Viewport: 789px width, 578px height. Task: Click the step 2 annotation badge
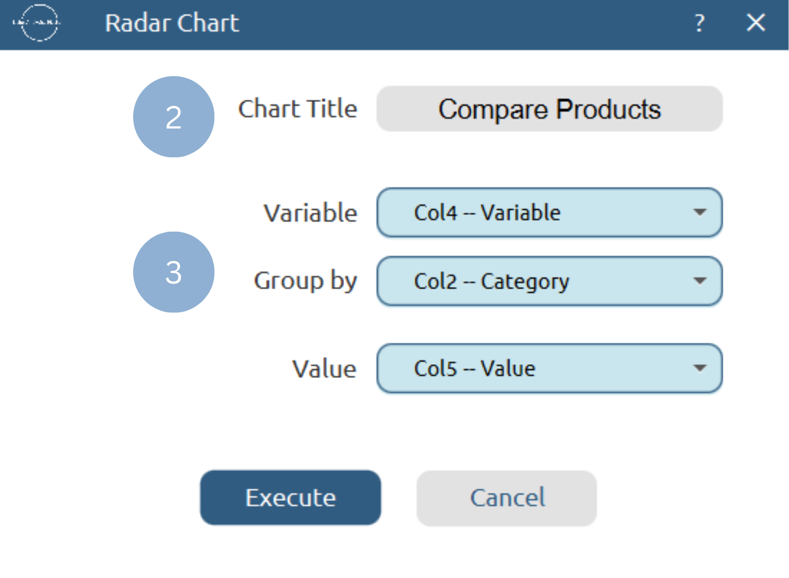click(173, 116)
